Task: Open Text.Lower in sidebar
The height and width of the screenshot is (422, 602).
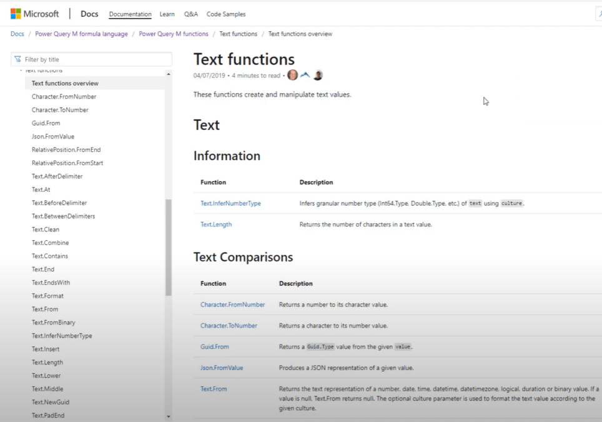Action: pyautogui.click(x=46, y=376)
